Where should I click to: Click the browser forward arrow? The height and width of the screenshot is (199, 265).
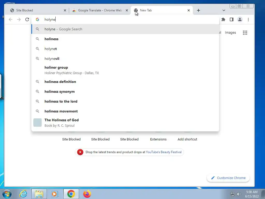(19, 19)
